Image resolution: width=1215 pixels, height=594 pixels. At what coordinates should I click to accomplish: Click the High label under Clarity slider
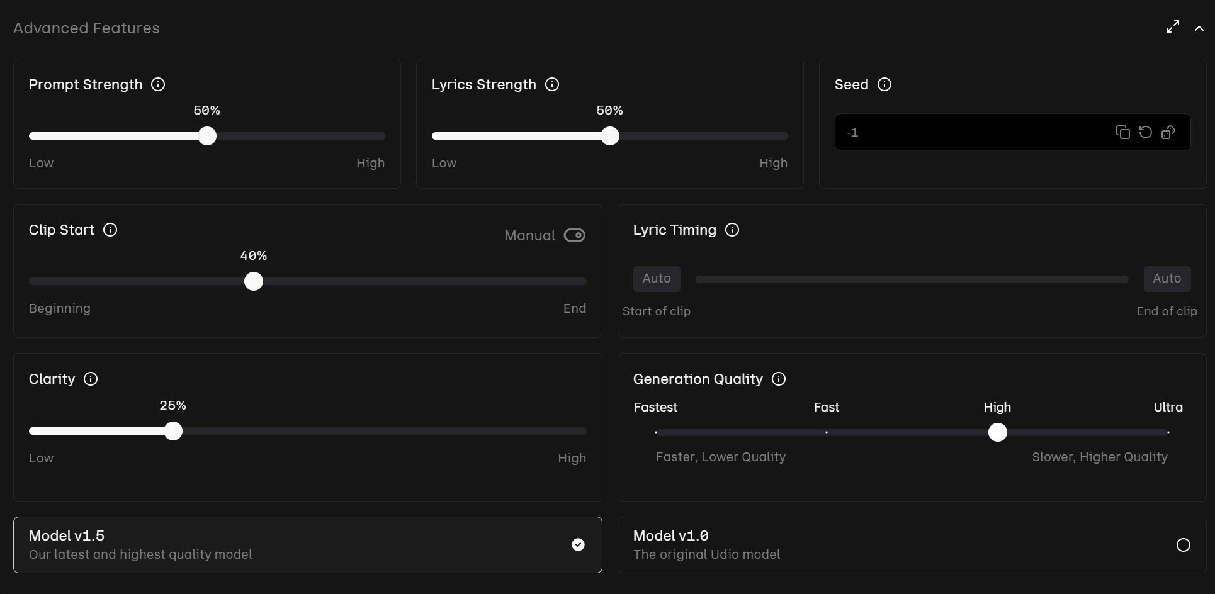coord(572,458)
